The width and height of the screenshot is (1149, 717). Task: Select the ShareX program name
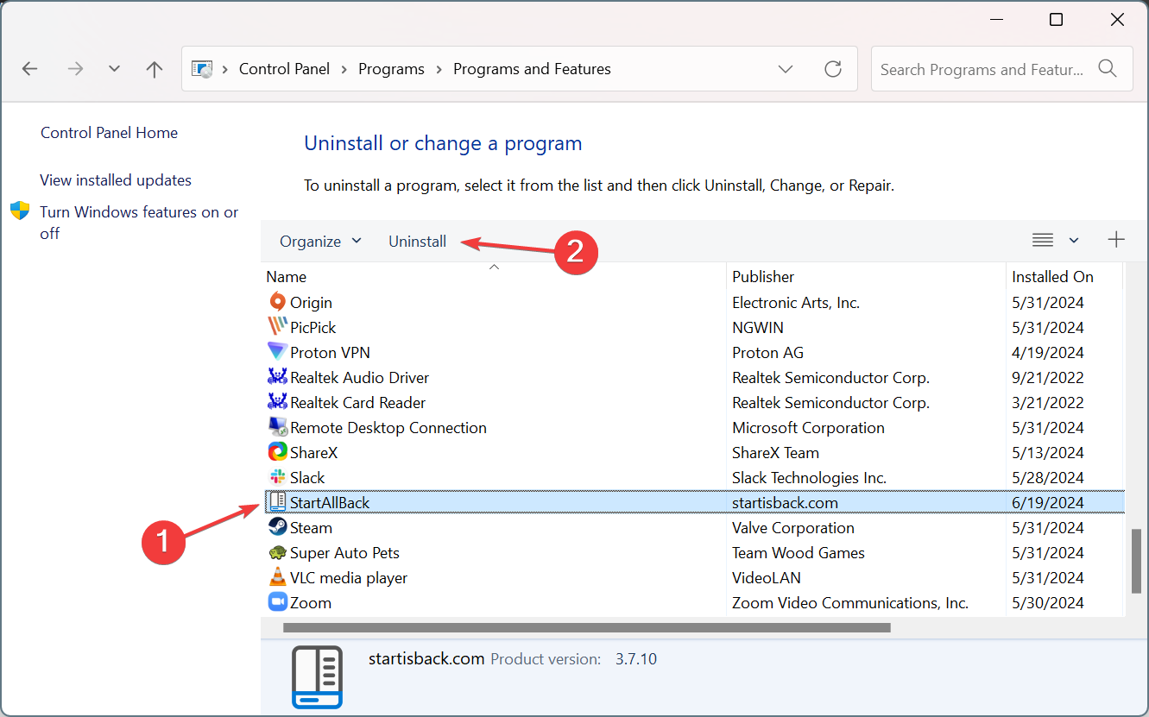(x=313, y=452)
